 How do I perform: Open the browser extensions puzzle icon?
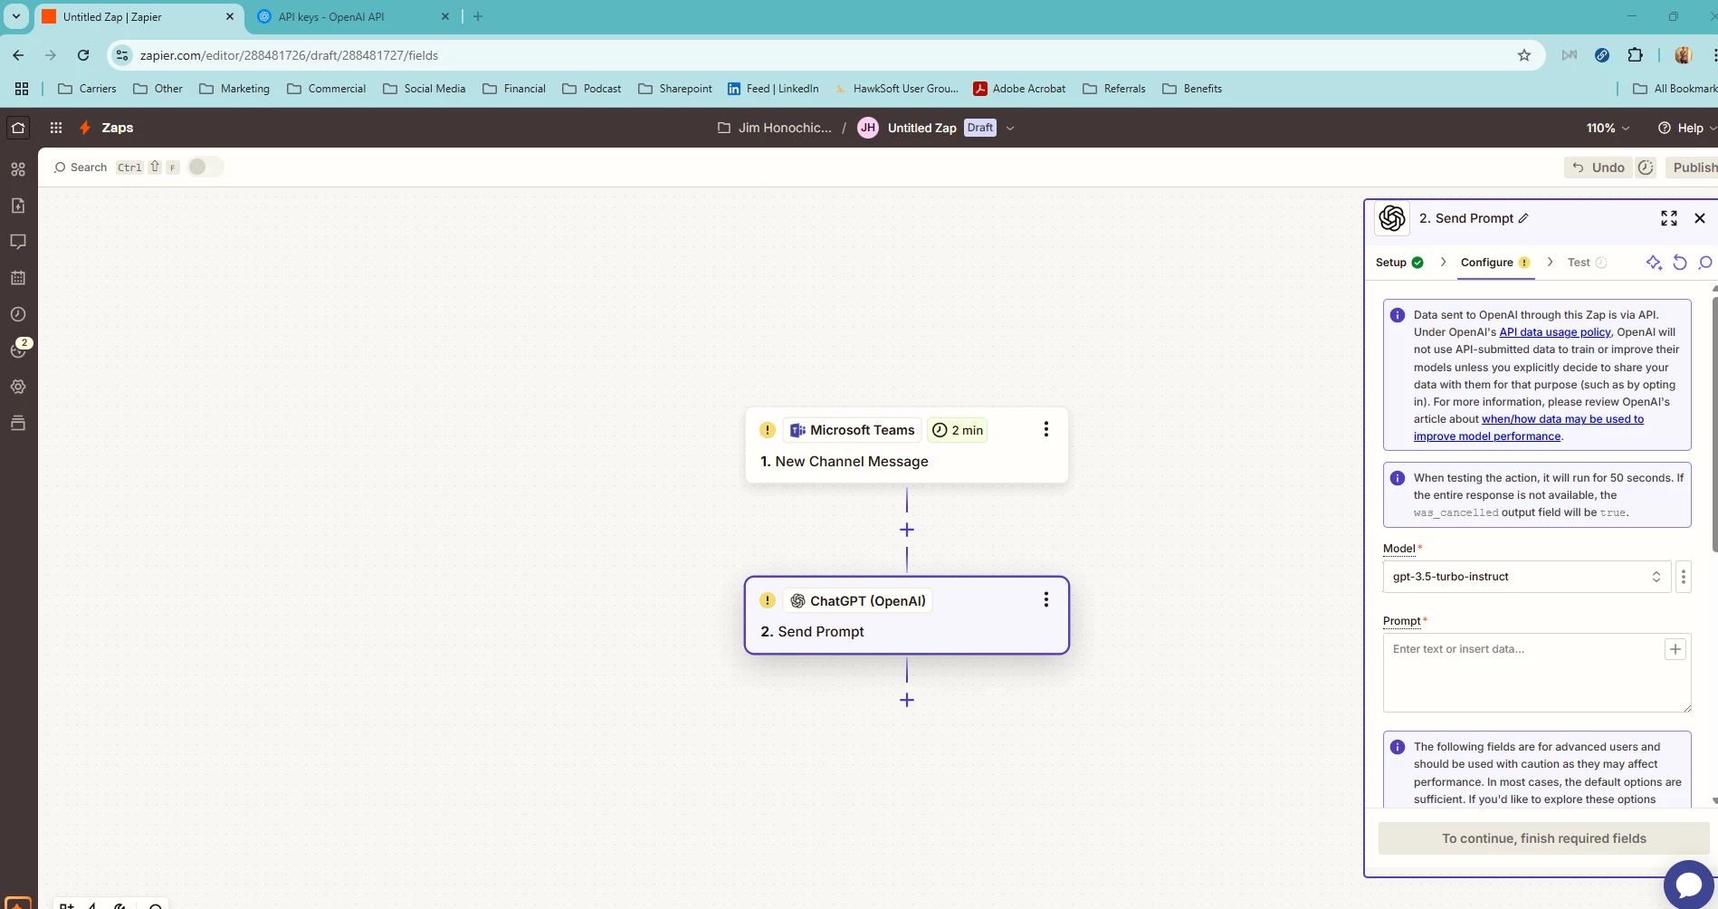1635,55
